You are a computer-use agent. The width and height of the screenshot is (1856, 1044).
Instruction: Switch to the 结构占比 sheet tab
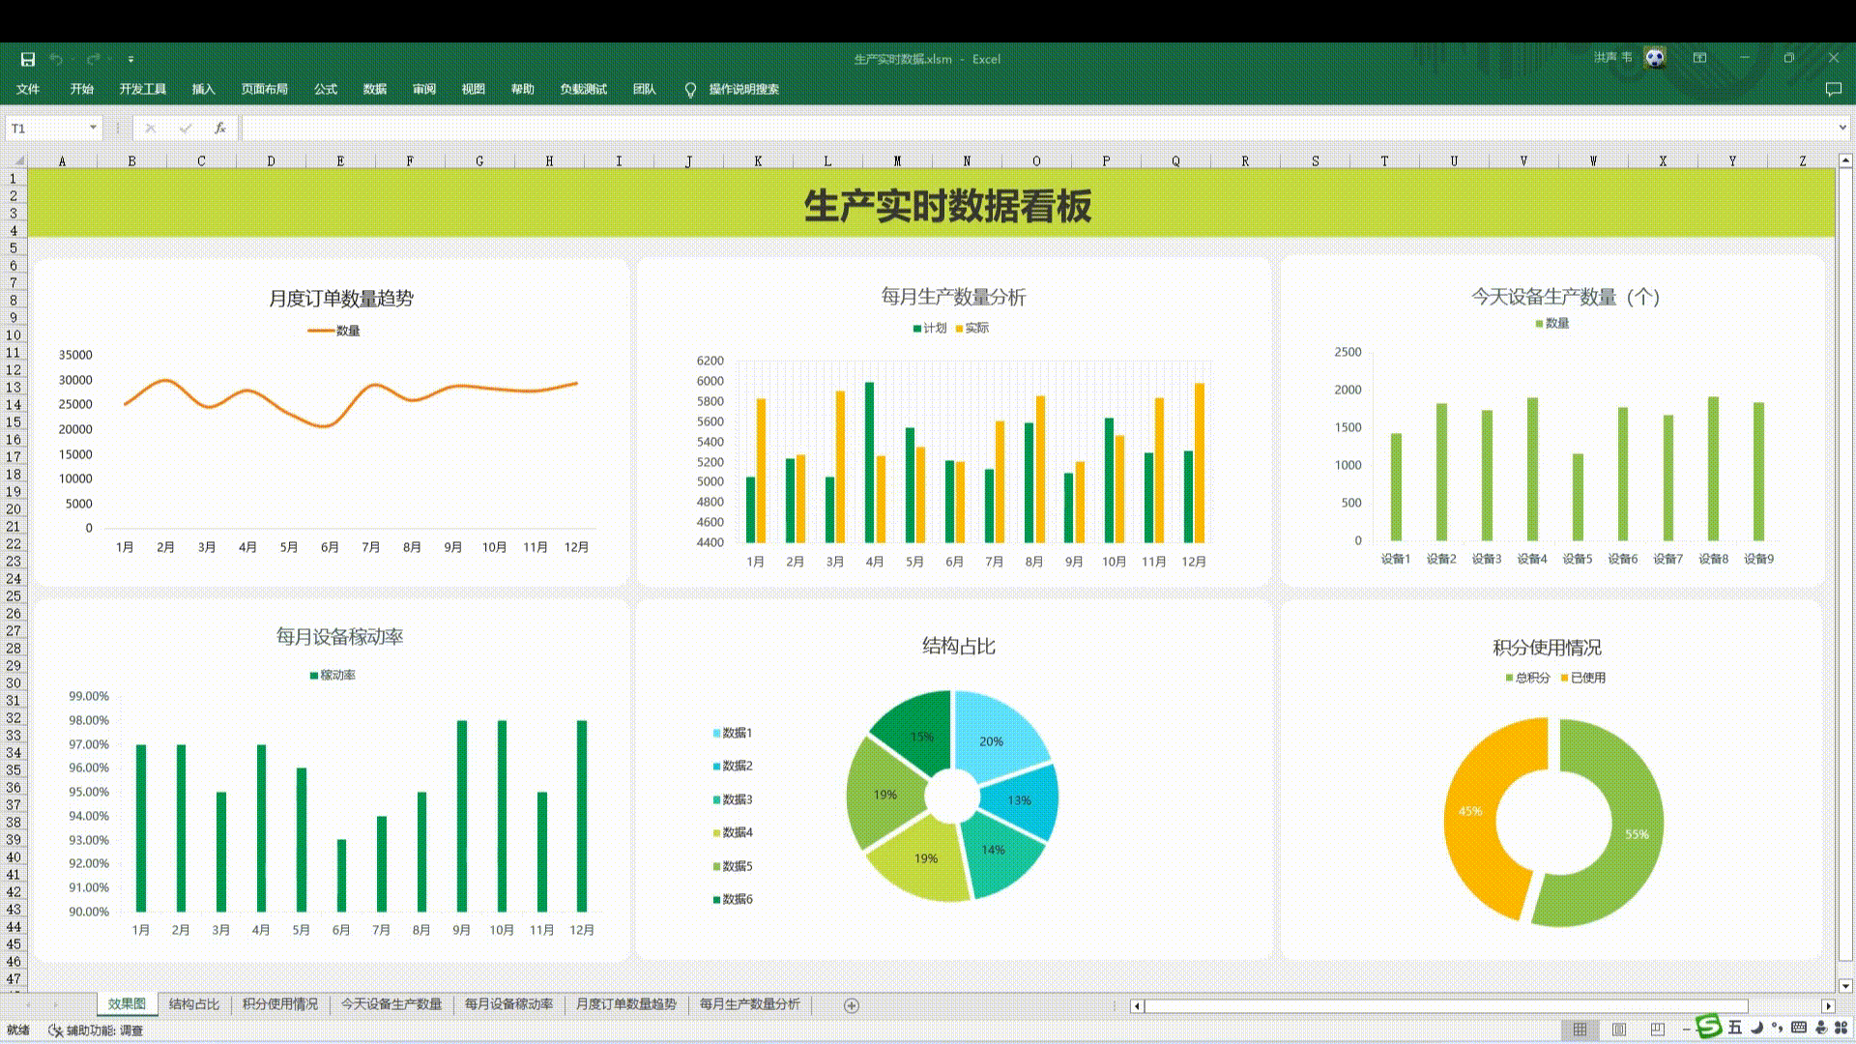193,1004
